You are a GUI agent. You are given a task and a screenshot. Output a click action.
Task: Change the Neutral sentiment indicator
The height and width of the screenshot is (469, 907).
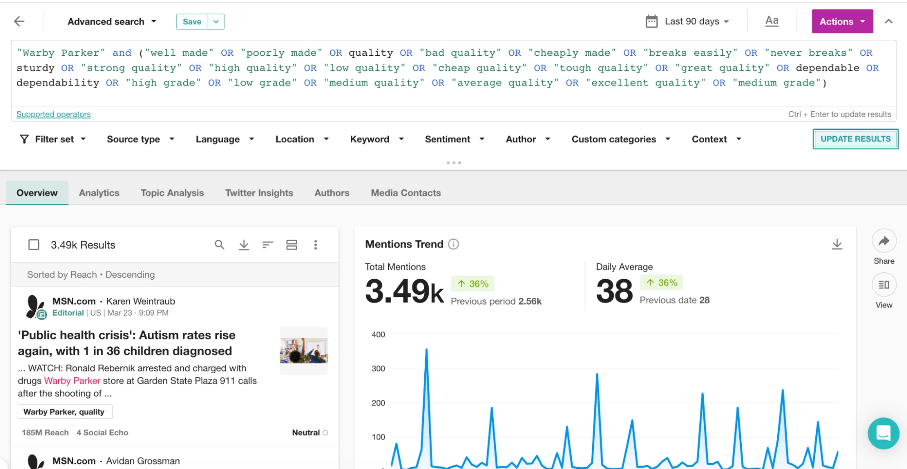[x=310, y=433]
